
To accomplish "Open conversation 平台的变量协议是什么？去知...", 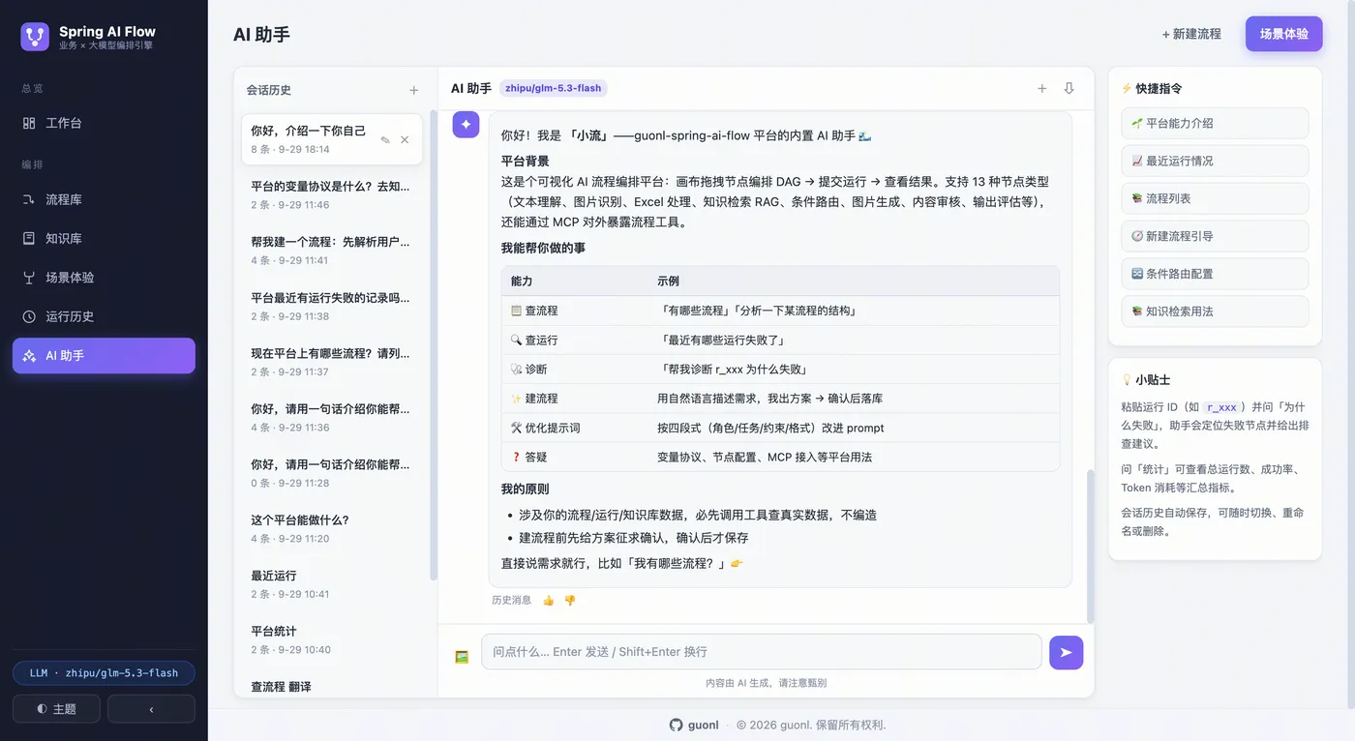I will tap(332, 194).
